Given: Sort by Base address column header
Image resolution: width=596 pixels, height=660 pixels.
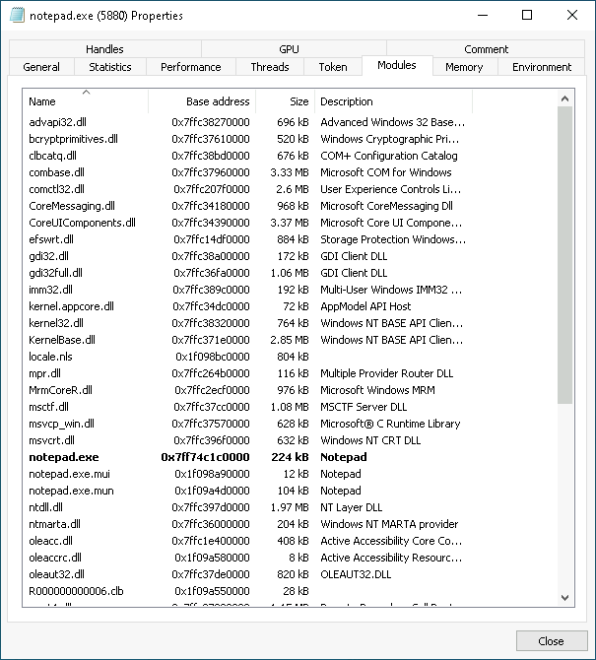Looking at the screenshot, I should [x=202, y=101].
